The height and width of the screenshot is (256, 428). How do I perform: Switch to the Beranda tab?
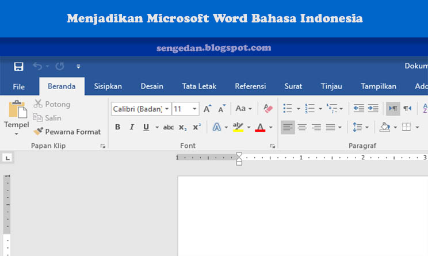pyautogui.click(x=62, y=86)
